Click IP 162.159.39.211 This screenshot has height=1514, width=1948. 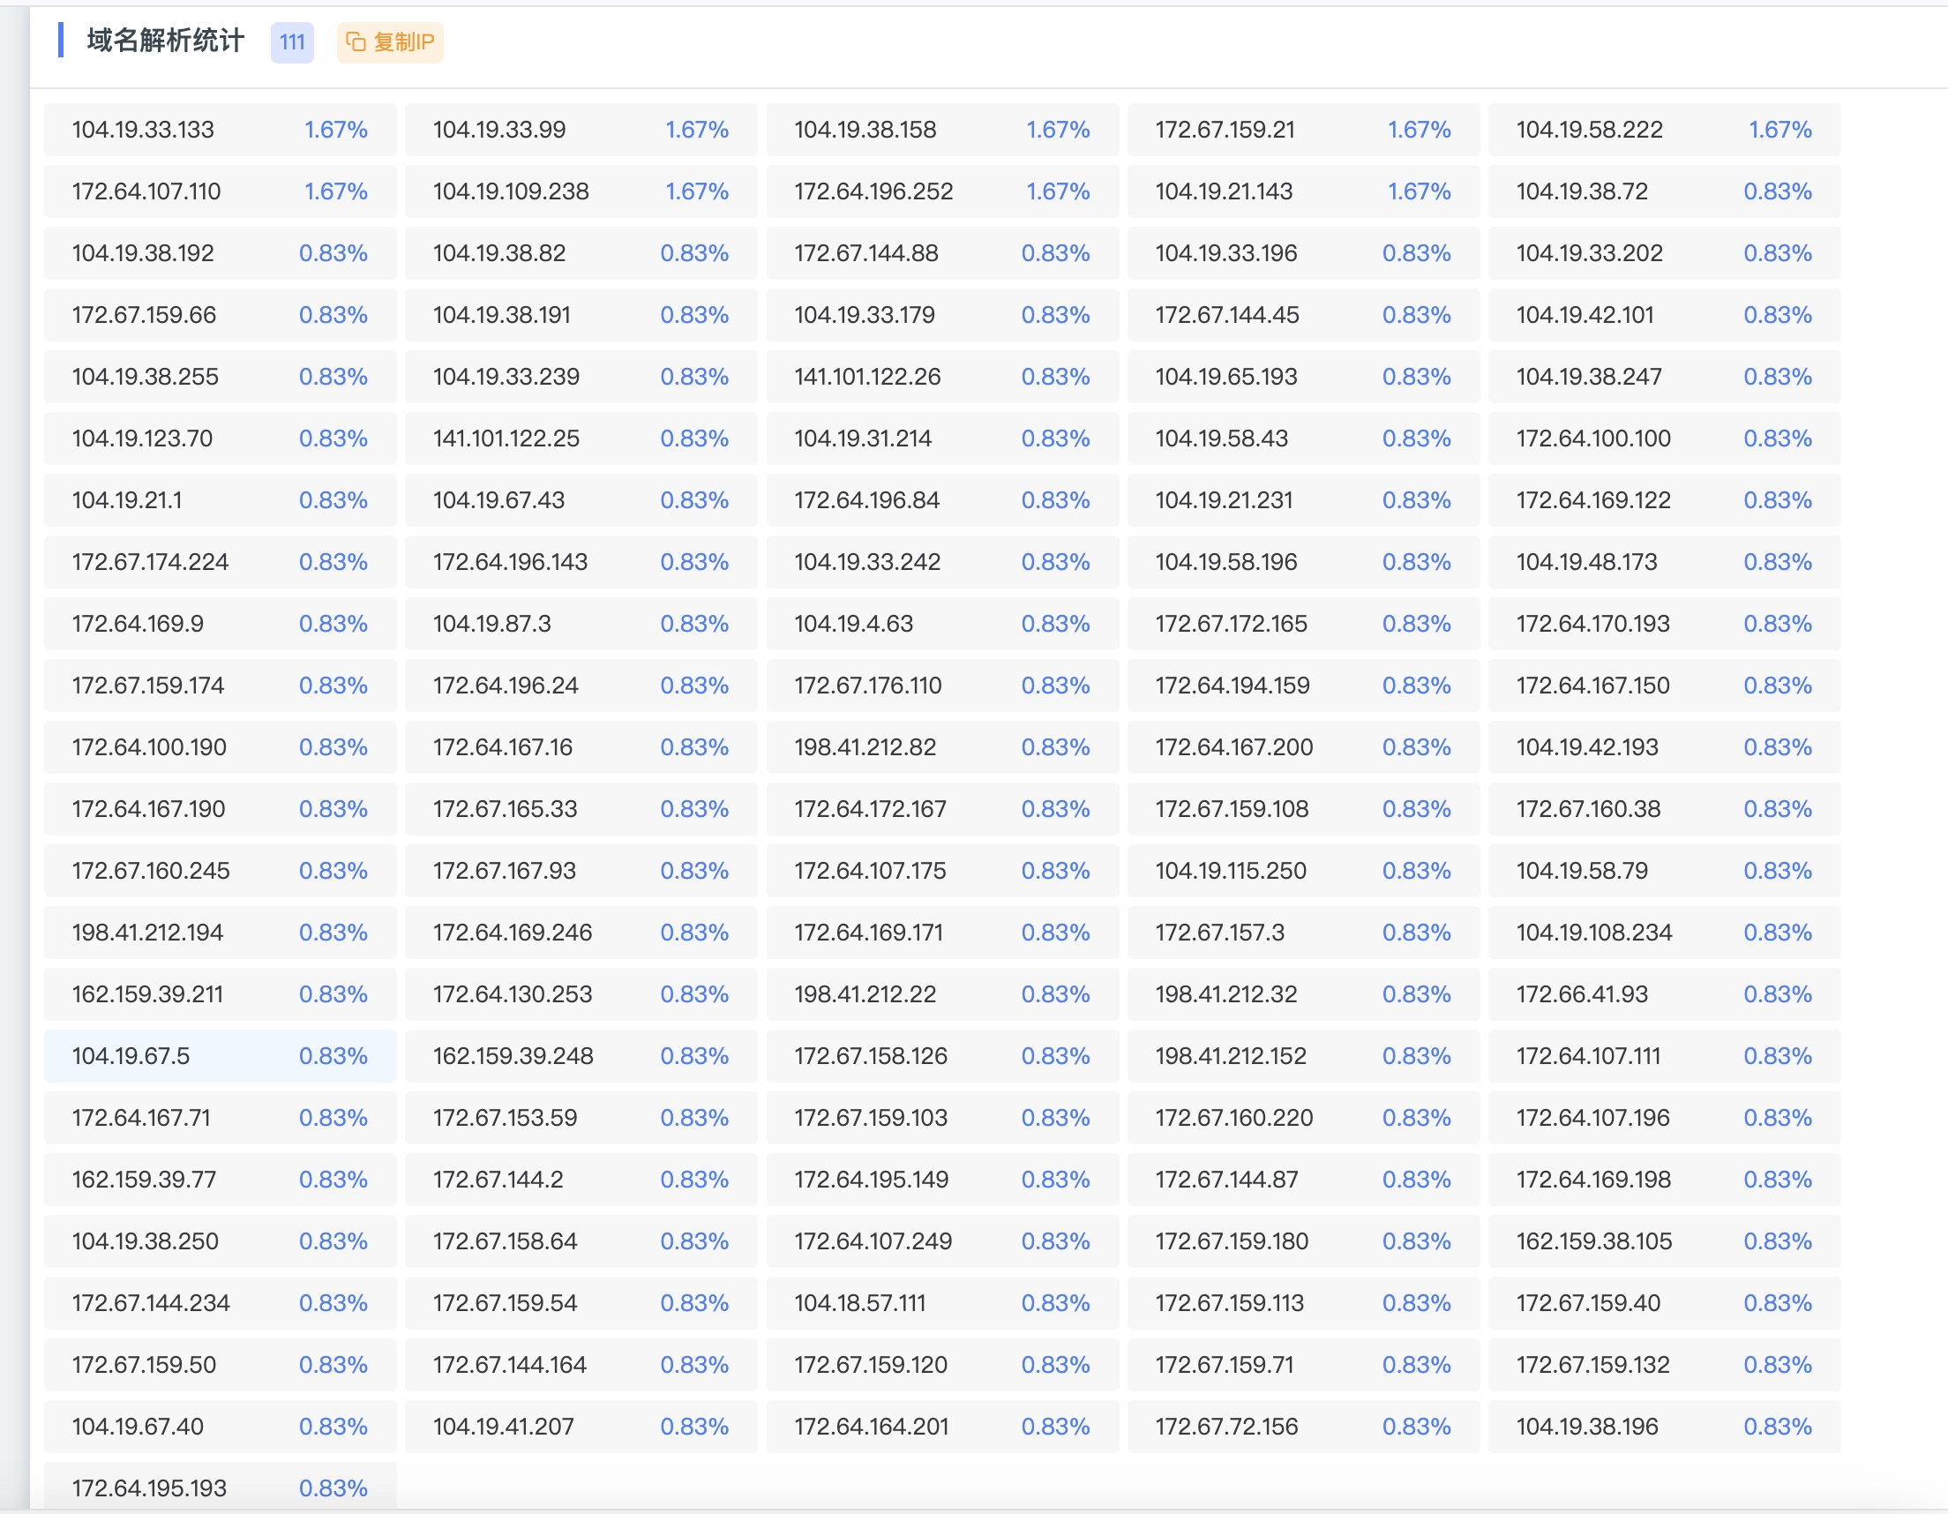point(221,993)
